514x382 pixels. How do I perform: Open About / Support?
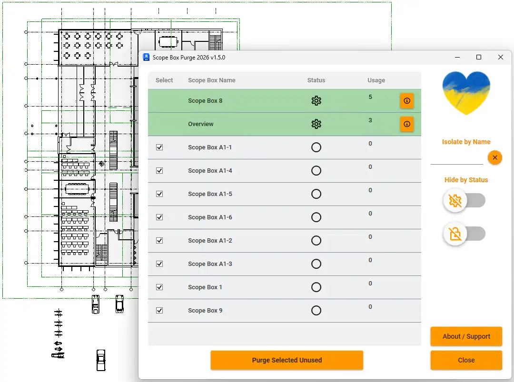(x=466, y=336)
